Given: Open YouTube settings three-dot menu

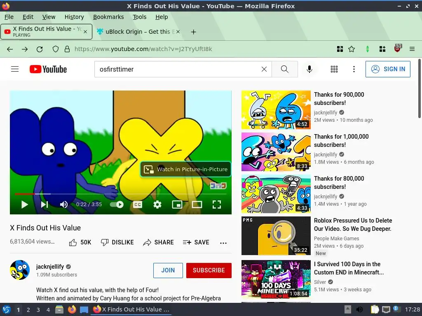Looking at the screenshot, I should [354, 69].
